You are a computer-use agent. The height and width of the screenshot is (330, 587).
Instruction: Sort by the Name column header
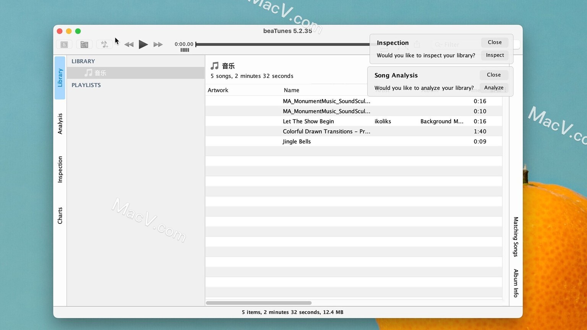[x=292, y=90]
